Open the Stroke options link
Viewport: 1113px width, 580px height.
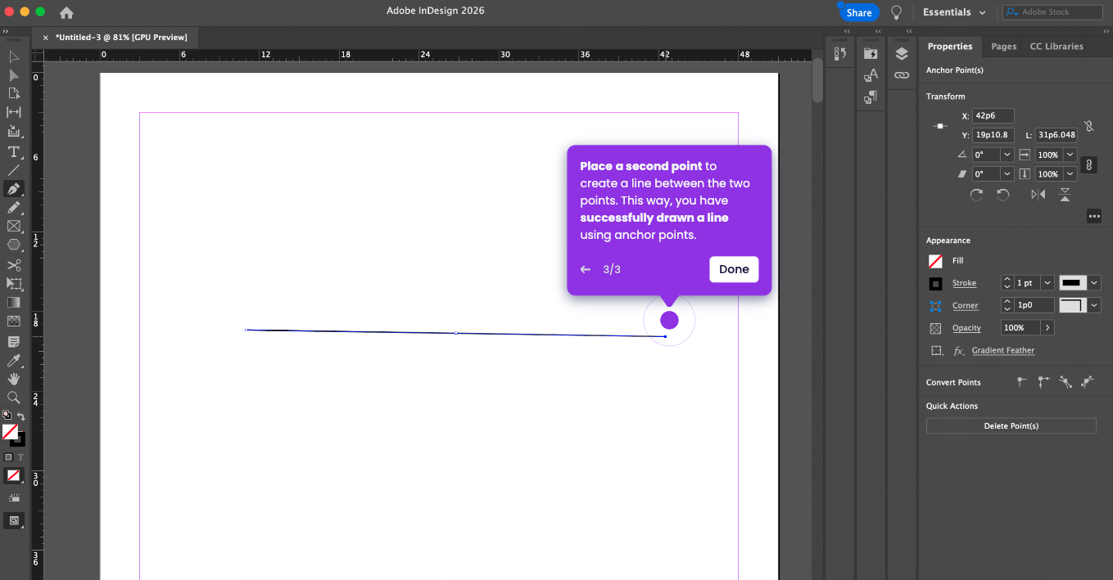(964, 283)
